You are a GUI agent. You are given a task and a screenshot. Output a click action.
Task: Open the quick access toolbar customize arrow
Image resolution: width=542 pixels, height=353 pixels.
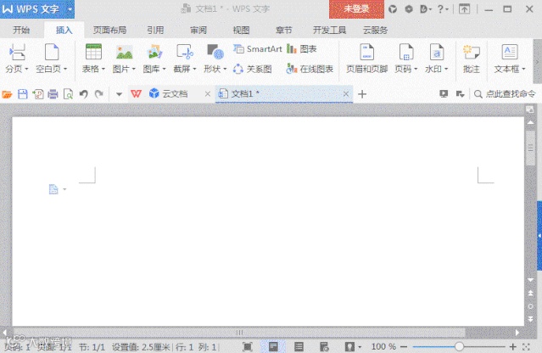119,94
